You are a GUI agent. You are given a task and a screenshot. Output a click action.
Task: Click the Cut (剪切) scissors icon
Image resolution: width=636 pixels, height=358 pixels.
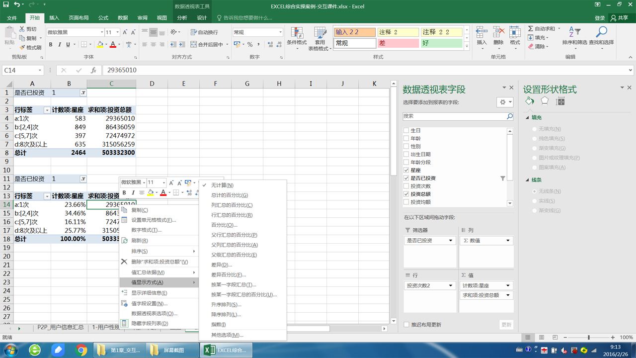(22, 29)
